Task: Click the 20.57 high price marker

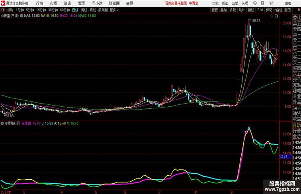Action: (256, 21)
